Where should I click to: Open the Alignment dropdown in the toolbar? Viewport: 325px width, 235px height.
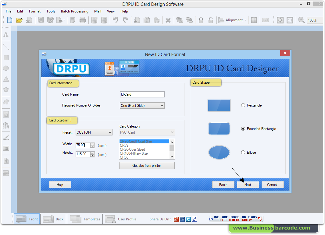232,20
